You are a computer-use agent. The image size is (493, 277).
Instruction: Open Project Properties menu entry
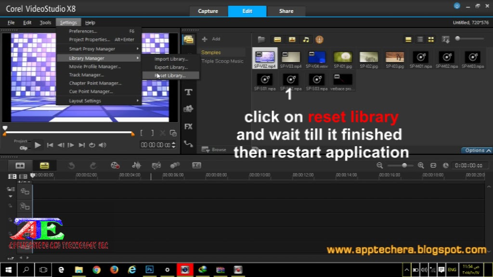click(x=99, y=39)
